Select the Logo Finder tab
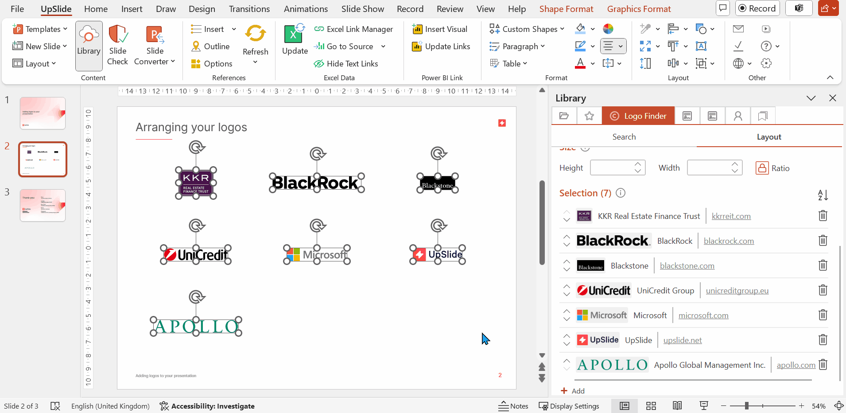846x413 pixels. click(638, 116)
